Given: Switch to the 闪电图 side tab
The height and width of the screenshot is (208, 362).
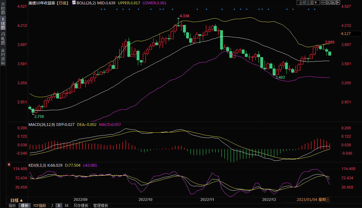Looking at the screenshot, I should (3, 39).
